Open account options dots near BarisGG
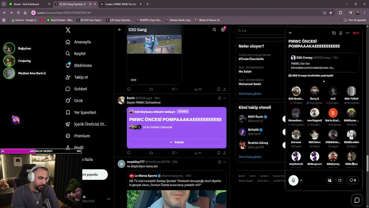Viewport: 369px width, 208px height. pos(109,199)
